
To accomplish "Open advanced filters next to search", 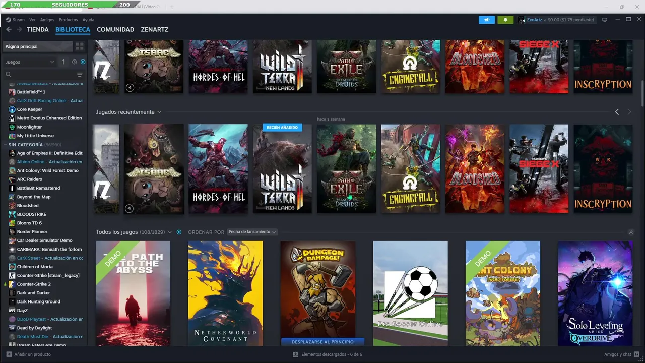I will tap(79, 74).
